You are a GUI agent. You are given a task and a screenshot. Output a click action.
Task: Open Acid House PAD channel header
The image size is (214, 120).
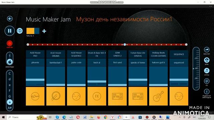(35, 54)
